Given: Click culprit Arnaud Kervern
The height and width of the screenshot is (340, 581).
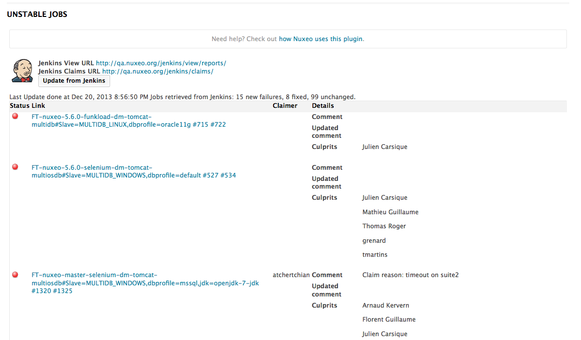Looking at the screenshot, I should (386, 306).
